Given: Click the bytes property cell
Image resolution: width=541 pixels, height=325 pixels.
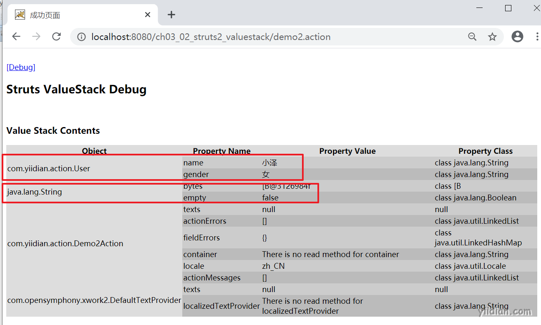Looking at the screenshot, I should 221,186.
